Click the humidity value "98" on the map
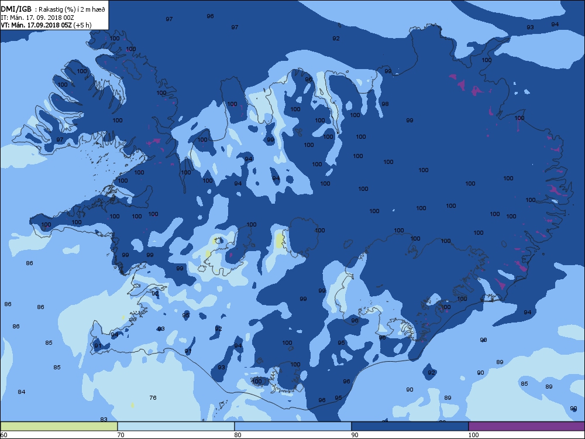This screenshot has height=439, width=585. 385,104
